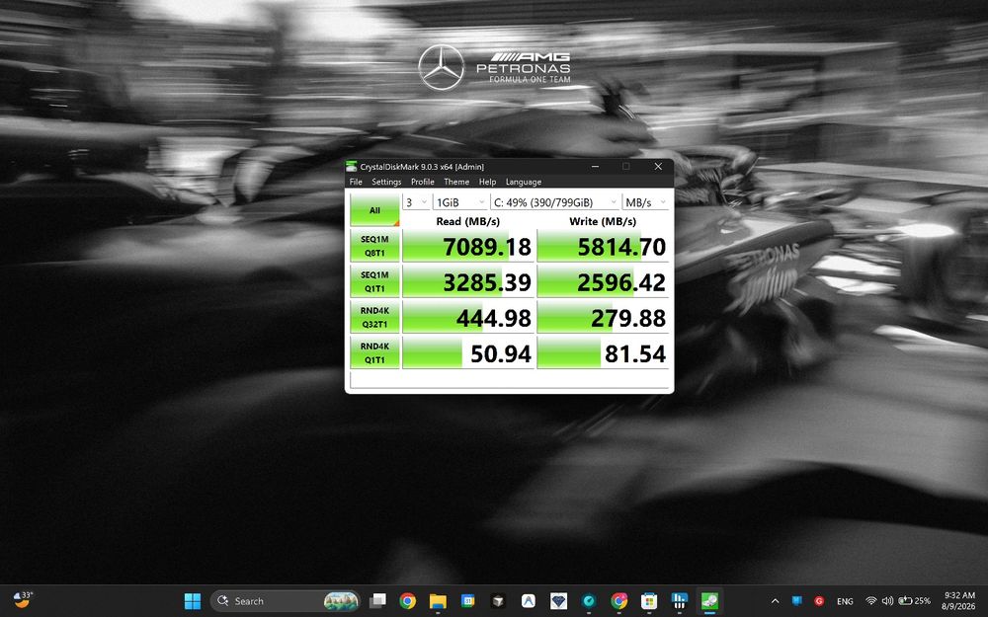
Task: Click the write result 279.88
Action: coord(603,318)
